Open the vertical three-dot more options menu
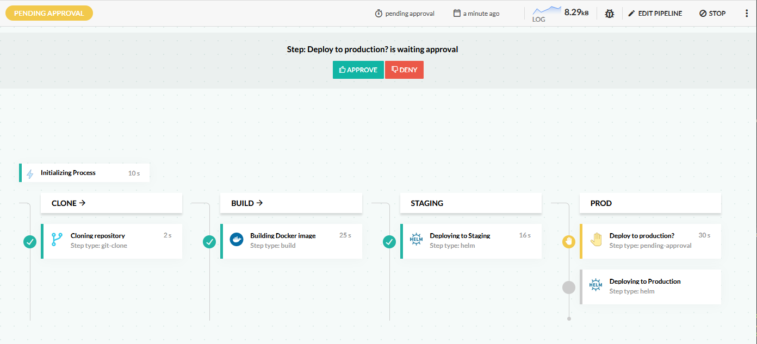 click(x=746, y=14)
